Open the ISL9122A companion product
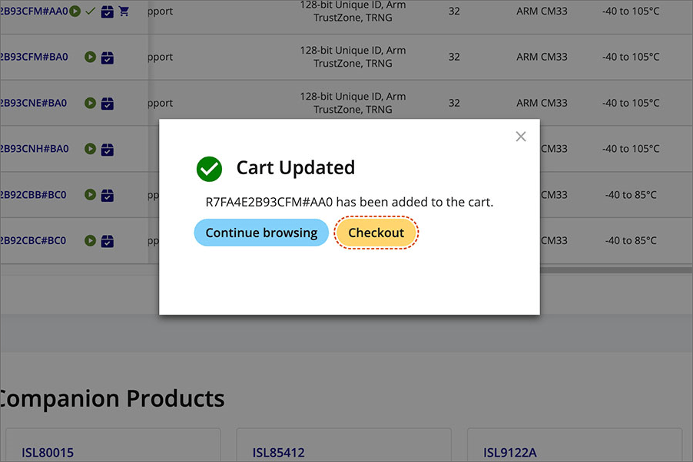Image resolution: width=693 pixels, height=462 pixels. pyautogui.click(x=510, y=453)
